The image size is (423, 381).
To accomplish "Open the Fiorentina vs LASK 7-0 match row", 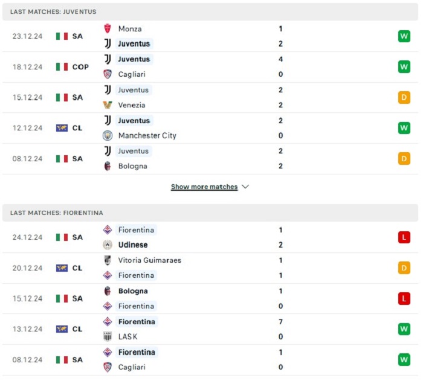I will pyautogui.click(x=210, y=329).
